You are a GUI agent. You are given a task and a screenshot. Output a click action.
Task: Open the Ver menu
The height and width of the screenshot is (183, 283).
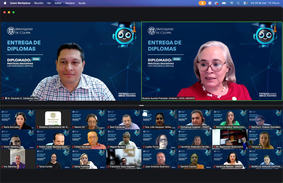click(49, 3)
